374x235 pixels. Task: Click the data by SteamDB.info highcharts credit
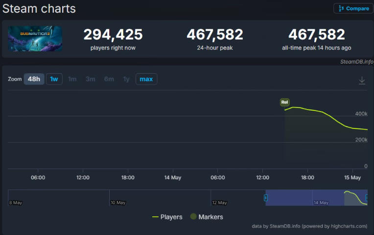pyautogui.click(x=309, y=226)
